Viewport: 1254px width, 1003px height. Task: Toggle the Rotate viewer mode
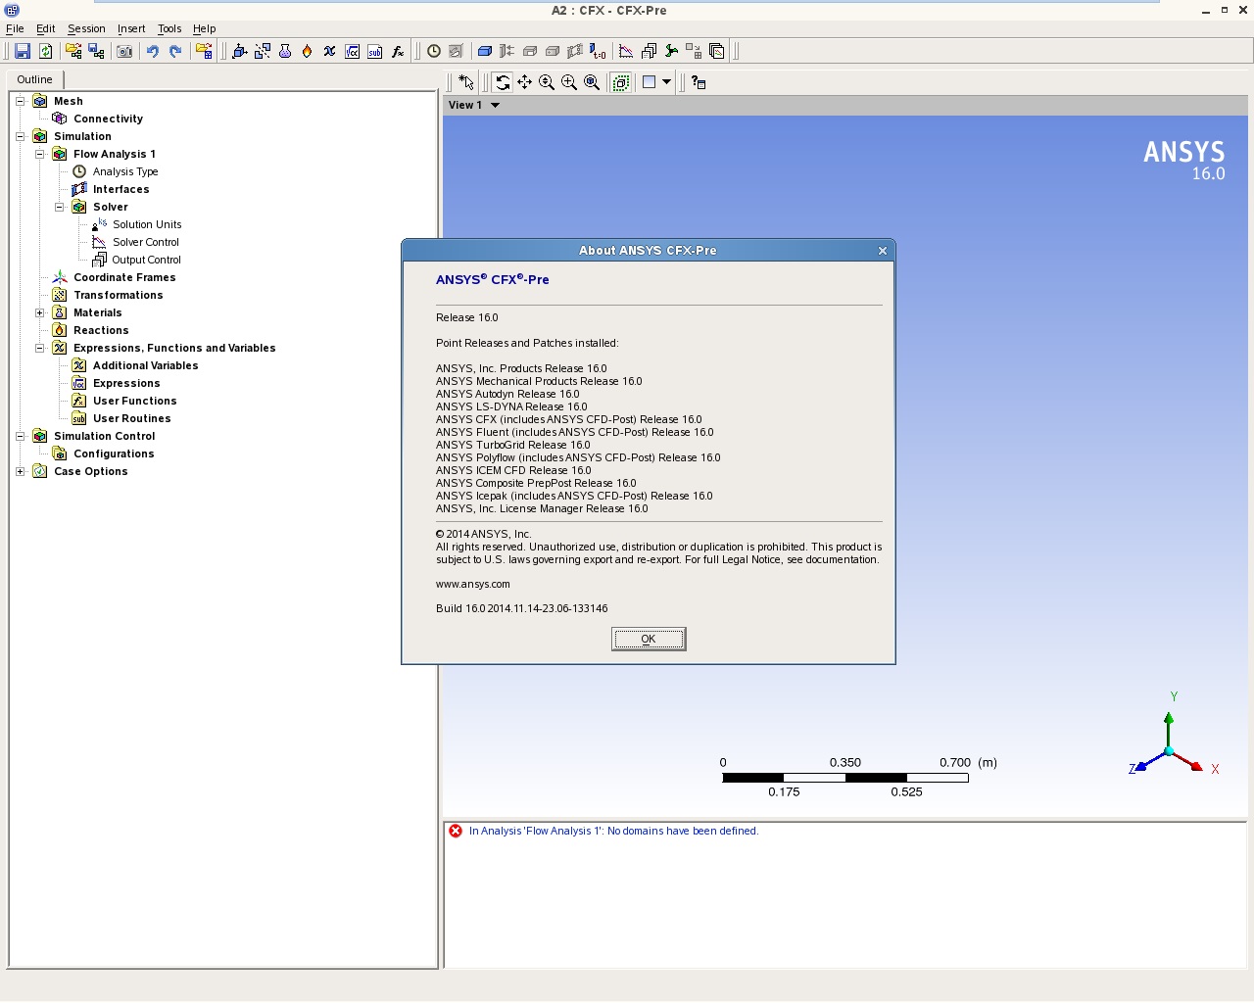click(503, 82)
